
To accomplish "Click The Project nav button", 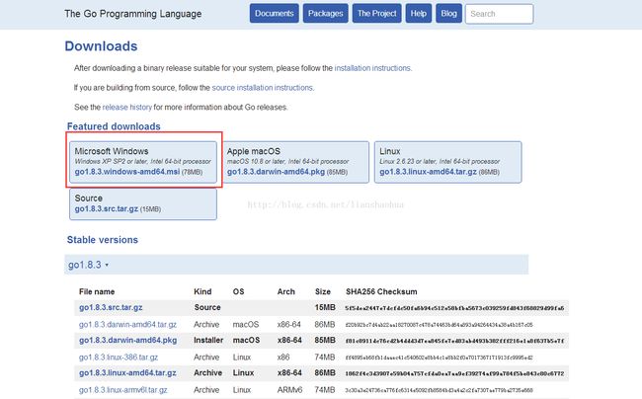I will point(376,14).
